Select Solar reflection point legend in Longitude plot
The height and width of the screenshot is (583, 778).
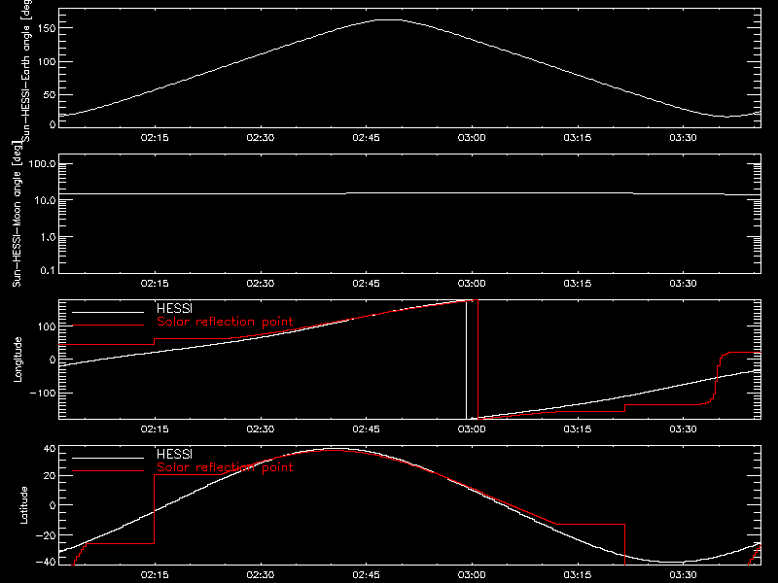pyautogui.click(x=225, y=322)
